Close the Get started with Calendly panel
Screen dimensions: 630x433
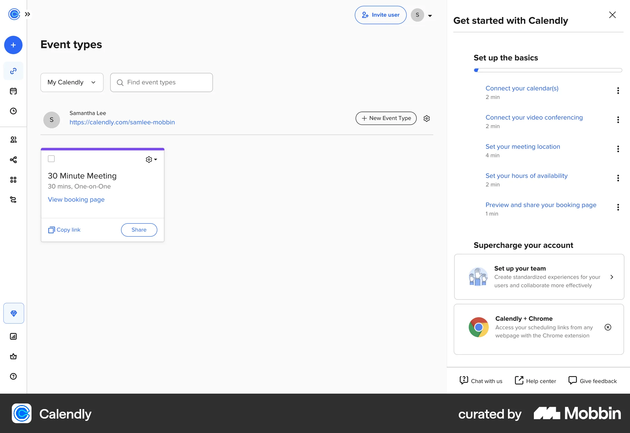pyautogui.click(x=612, y=15)
